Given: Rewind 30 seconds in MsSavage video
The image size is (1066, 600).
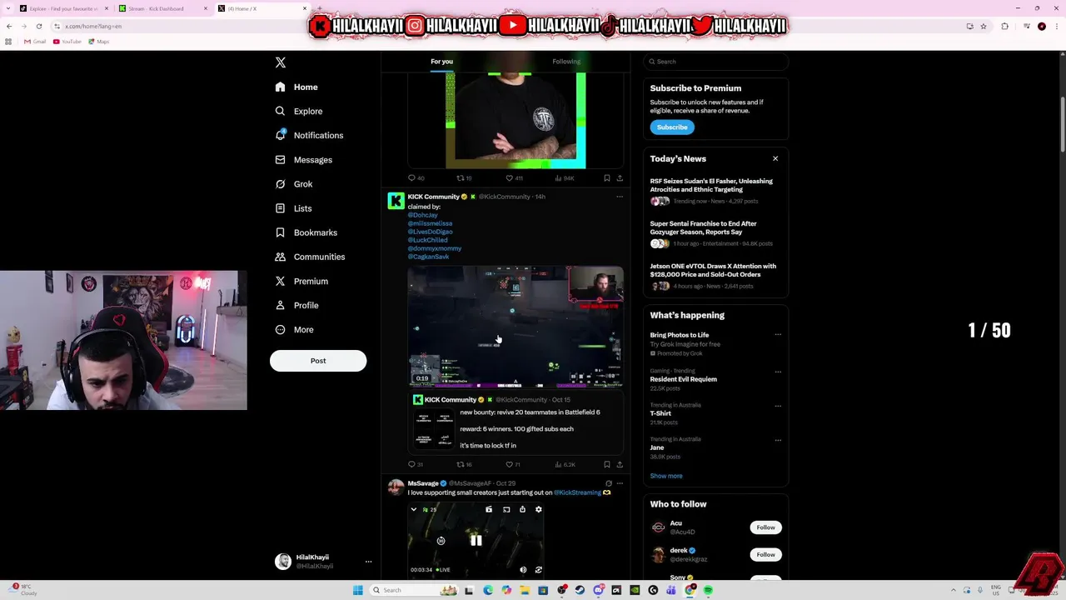Looking at the screenshot, I should tap(441, 541).
